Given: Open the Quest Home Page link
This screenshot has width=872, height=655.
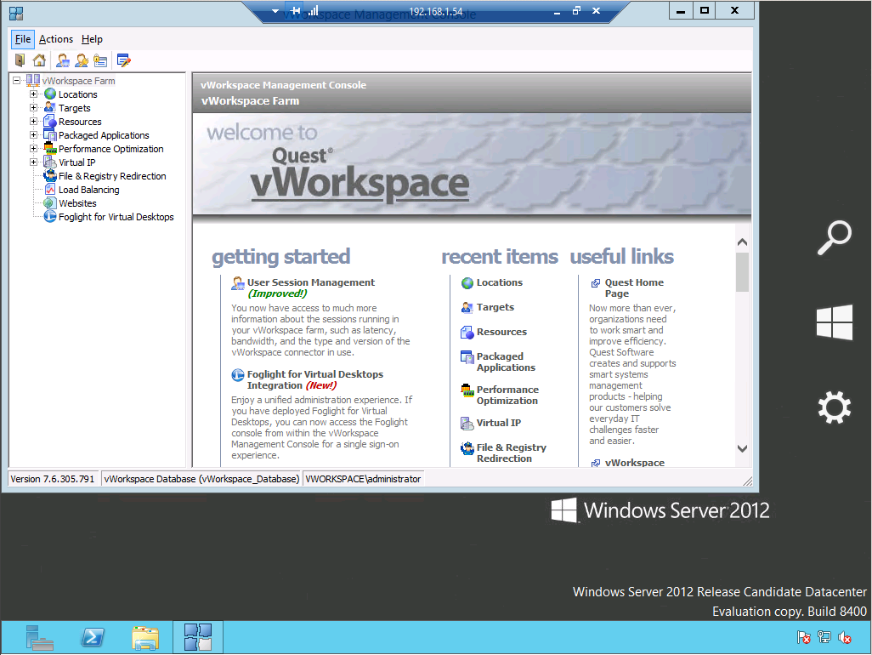Looking at the screenshot, I should pyautogui.click(x=634, y=288).
